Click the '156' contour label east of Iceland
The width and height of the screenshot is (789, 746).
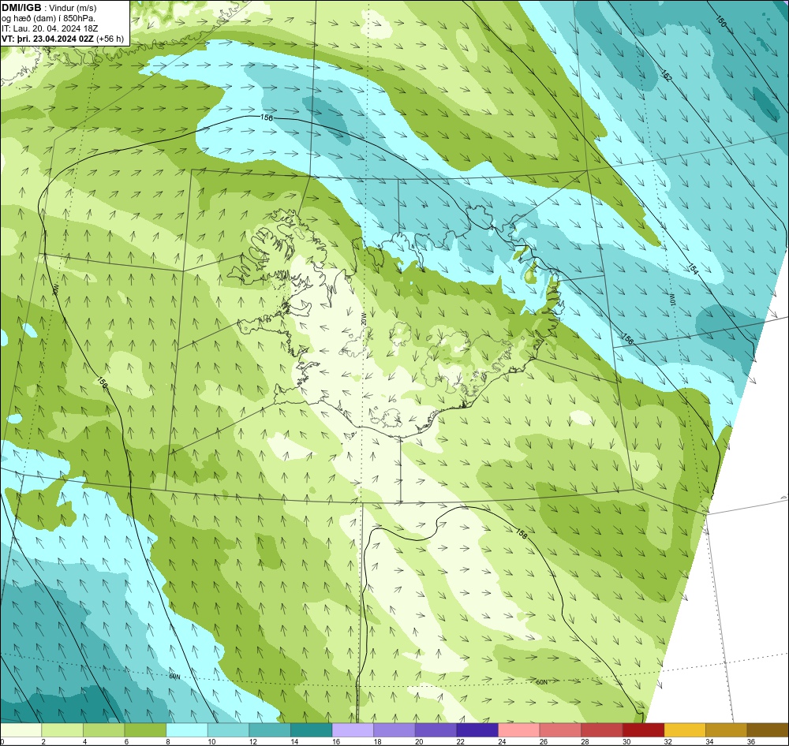click(x=627, y=338)
